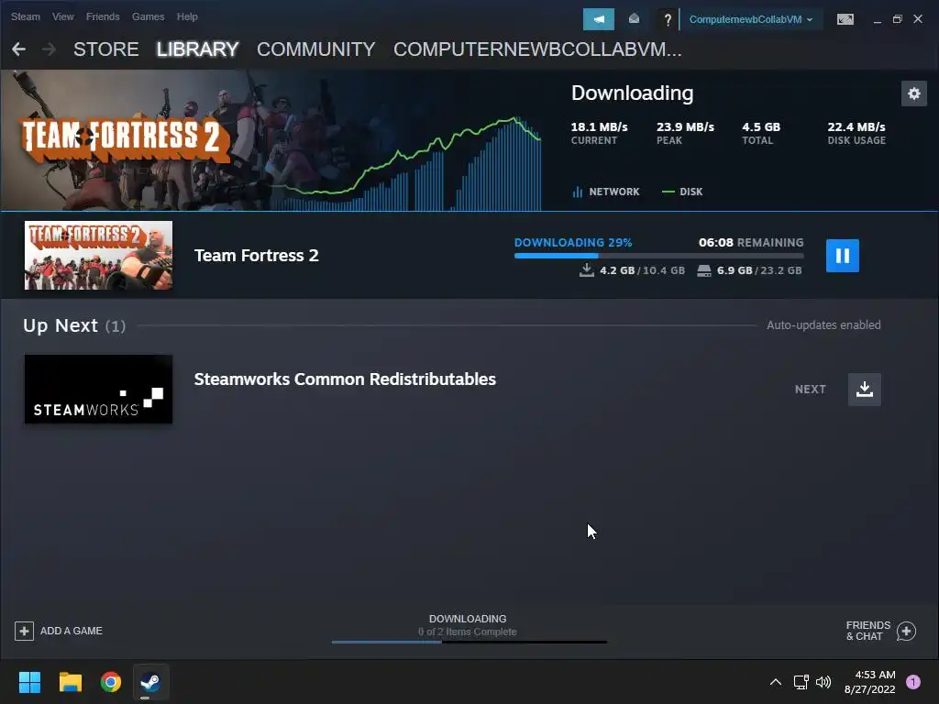Open download settings gear icon

[914, 93]
